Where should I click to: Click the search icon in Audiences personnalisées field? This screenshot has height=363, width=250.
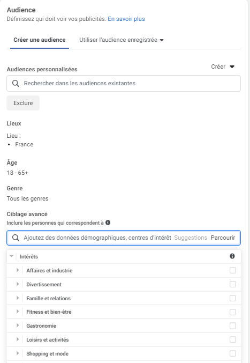pos(16,83)
